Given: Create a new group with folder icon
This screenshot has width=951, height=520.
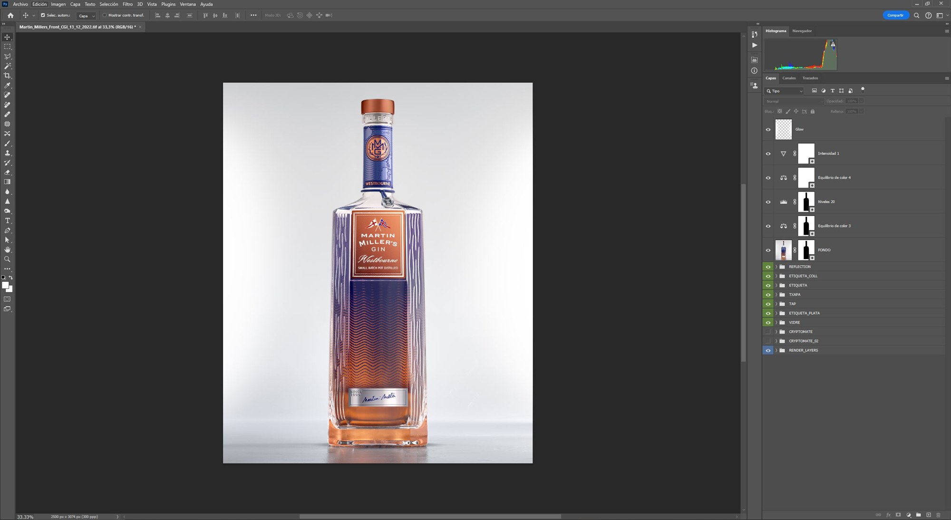Looking at the screenshot, I should pyautogui.click(x=918, y=515).
